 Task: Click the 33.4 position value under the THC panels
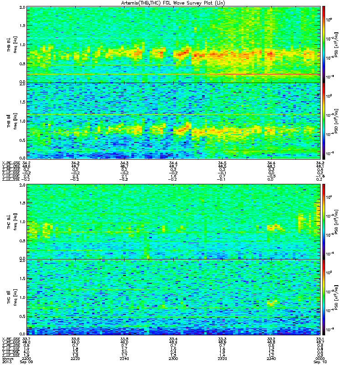173,339
